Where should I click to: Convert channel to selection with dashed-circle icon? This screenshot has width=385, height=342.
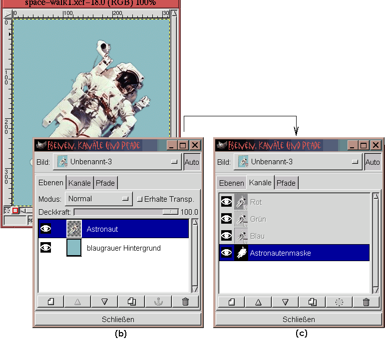pyautogui.click(x=339, y=302)
